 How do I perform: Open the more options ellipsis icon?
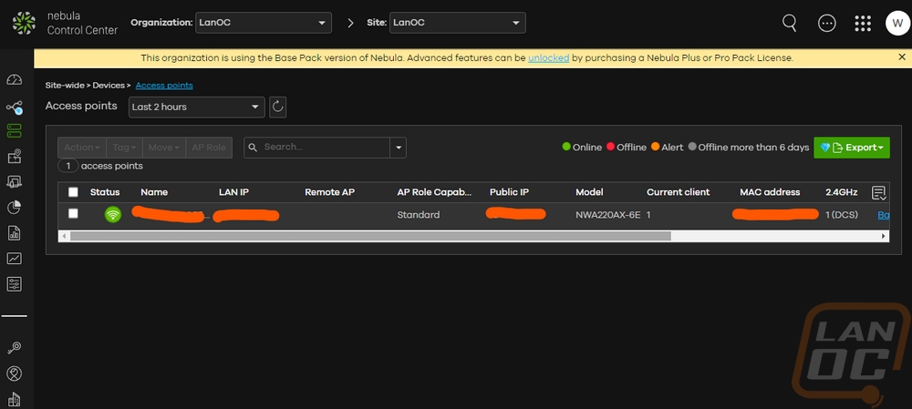826,24
